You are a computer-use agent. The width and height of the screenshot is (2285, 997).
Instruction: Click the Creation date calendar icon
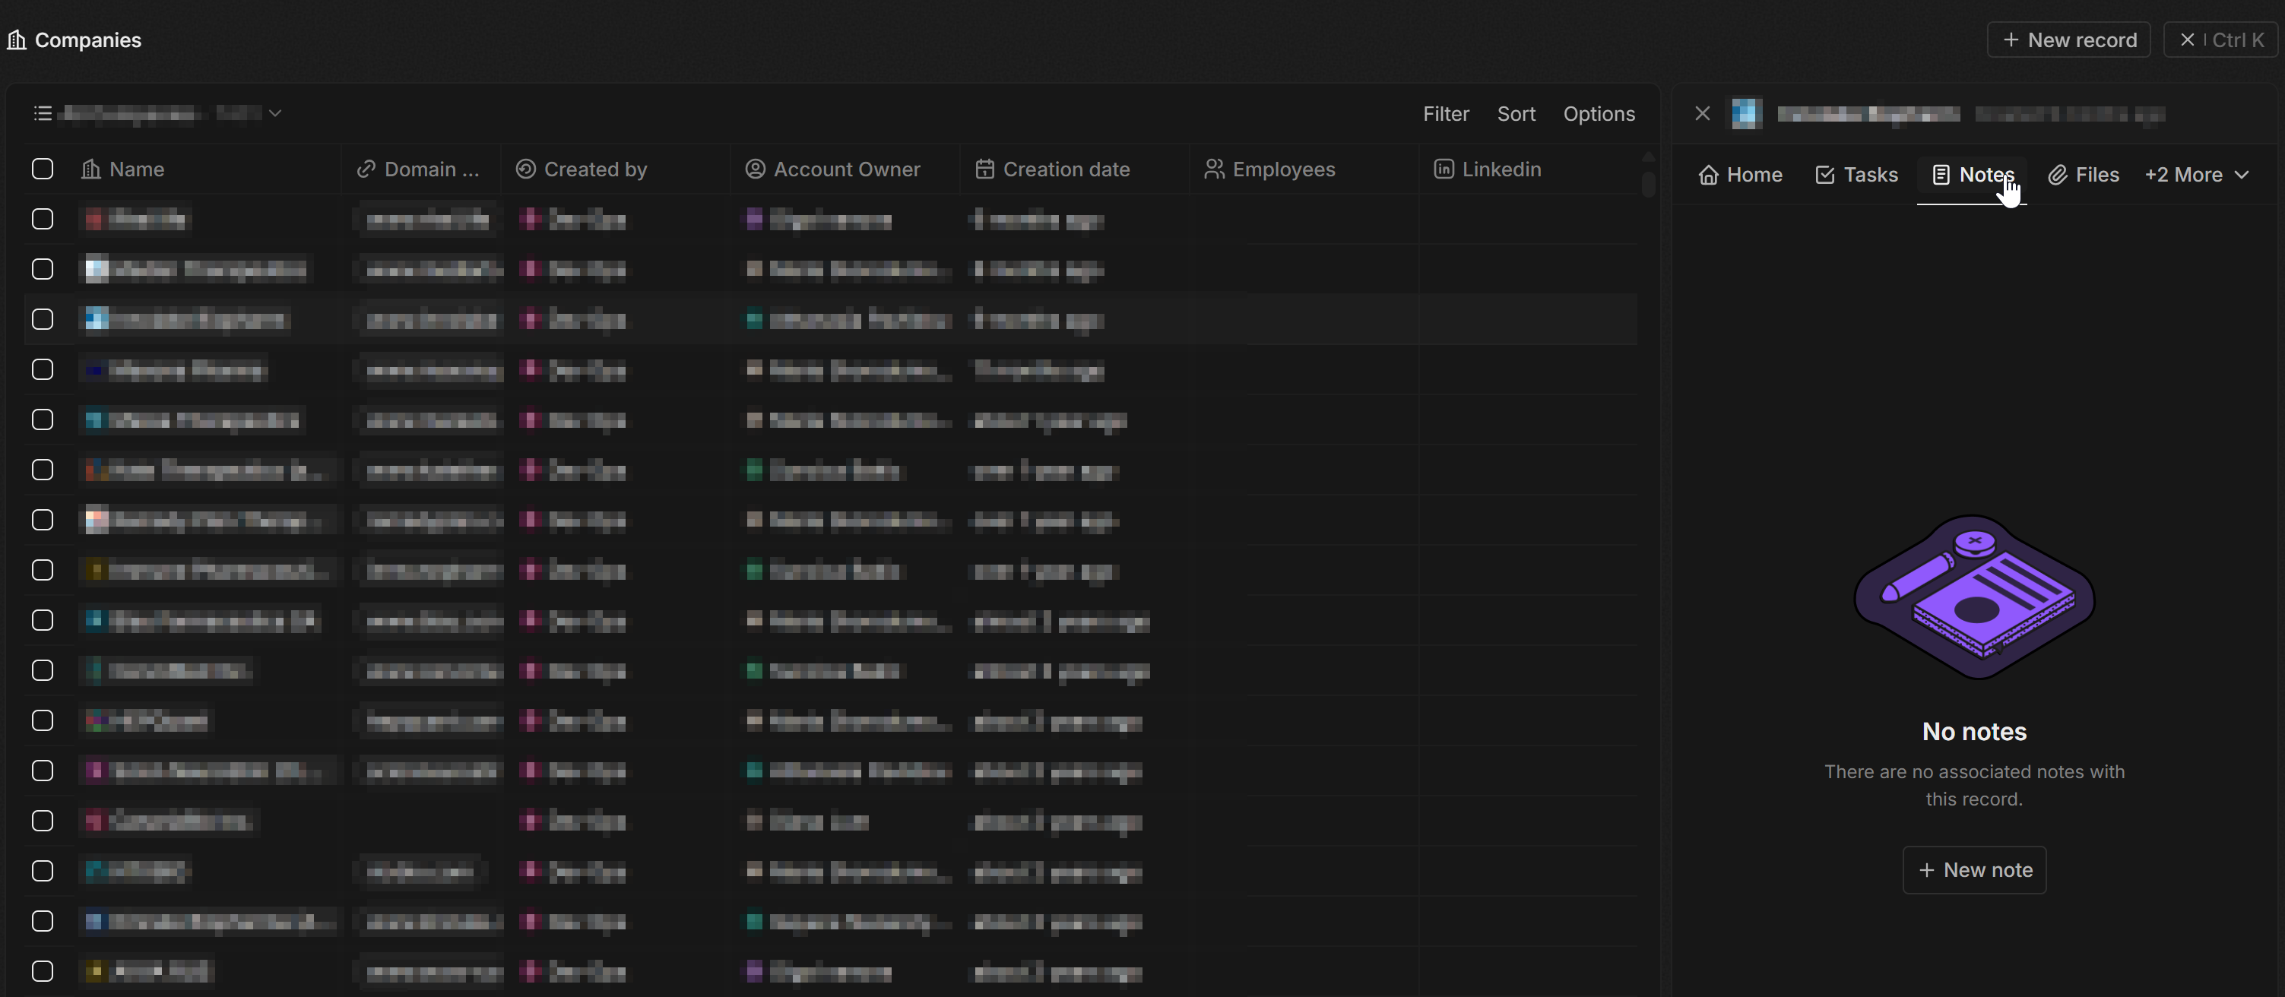click(x=984, y=169)
